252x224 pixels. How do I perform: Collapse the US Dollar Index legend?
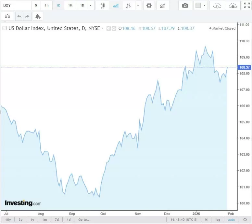(5, 28)
